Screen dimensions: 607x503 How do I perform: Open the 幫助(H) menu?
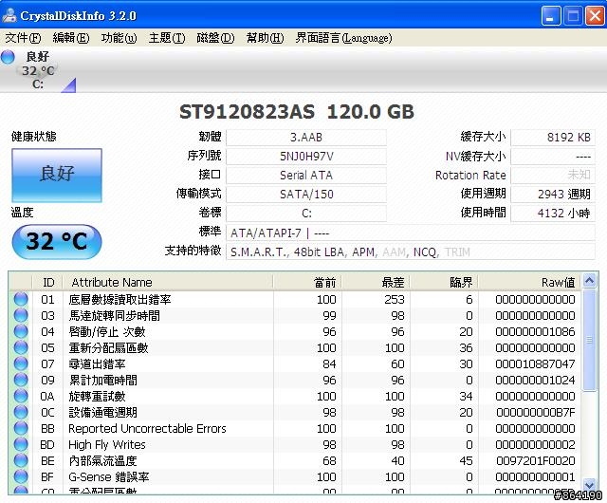click(265, 38)
